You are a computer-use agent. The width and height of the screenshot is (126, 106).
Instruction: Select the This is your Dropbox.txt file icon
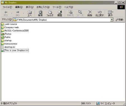coord(3,50)
